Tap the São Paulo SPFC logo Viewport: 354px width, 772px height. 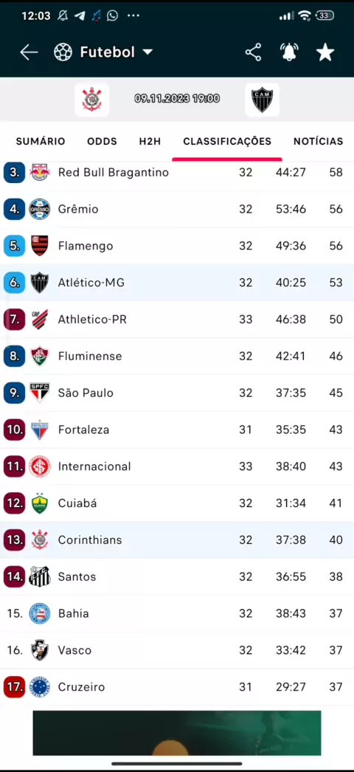40,393
